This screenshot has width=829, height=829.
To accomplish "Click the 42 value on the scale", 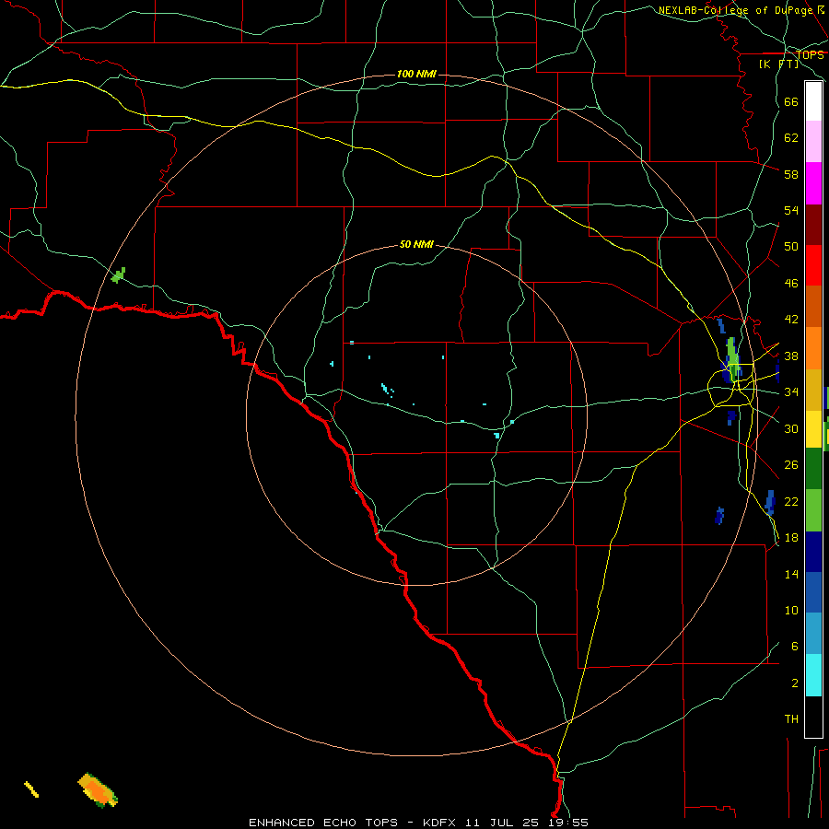I will click(x=791, y=320).
